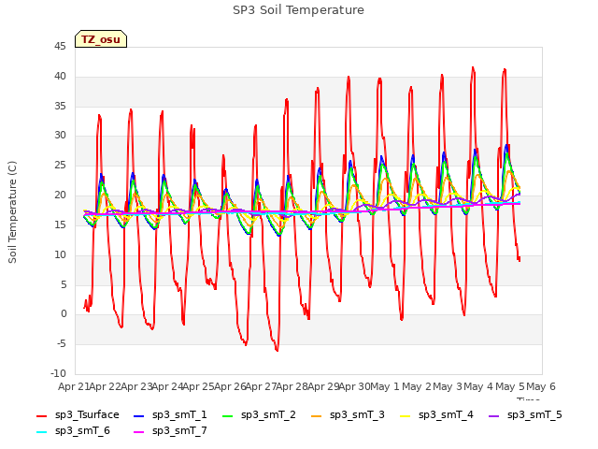Click the 15 y-axis tick label

60,224
